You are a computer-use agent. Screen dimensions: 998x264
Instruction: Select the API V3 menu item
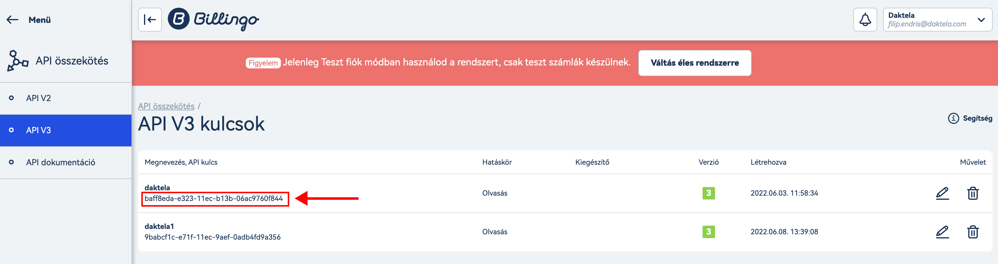point(38,131)
